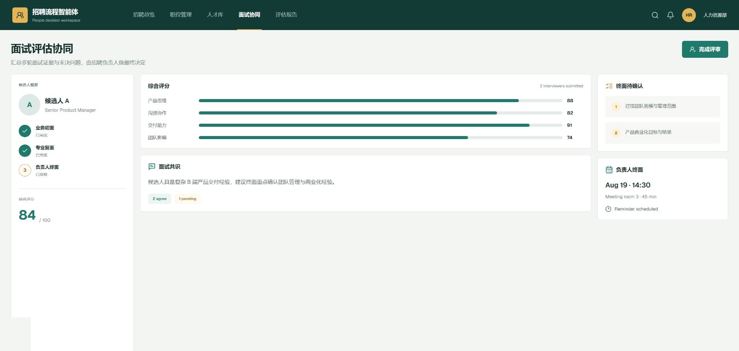Click the 面试评估协同 page heading
This screenshot has width=739, height=351.
42,49
